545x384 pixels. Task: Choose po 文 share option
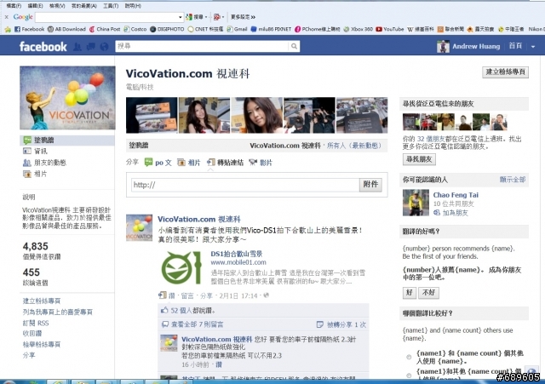pos(158,163)
